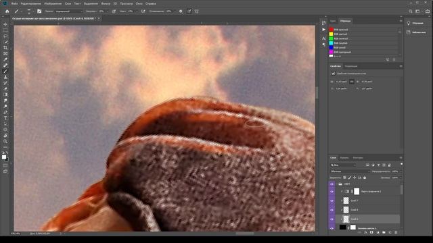Open brush mode dropdown Нормальный
Image resolution: width=433 pixels, height=243 pixels.
coord(68,11)
